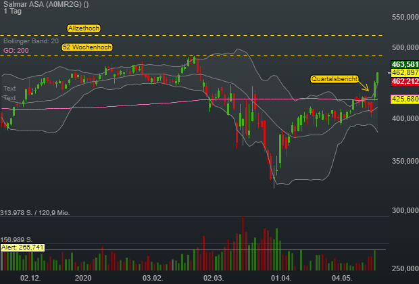Click the 313.978 S. / 120,9 Mio. volume label
Viewport: 419px width, 284px height.
point(35,213)
